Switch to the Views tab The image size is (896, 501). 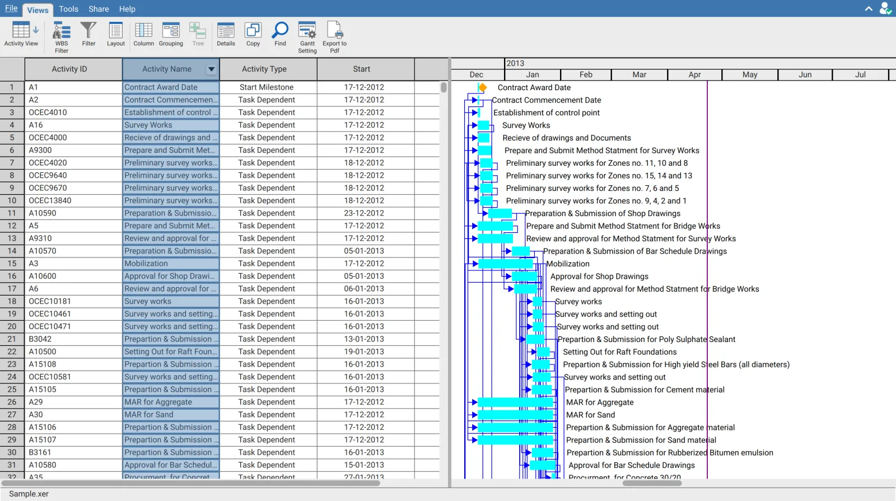click(38, 10)
